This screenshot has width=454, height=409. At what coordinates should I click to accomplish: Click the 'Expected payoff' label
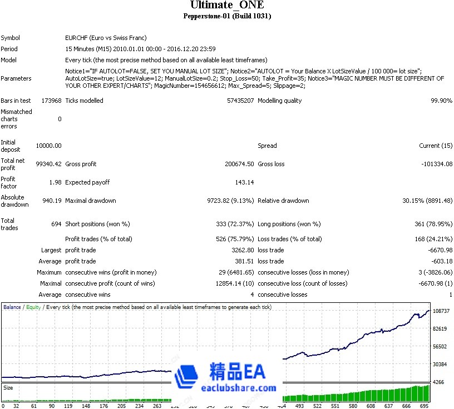point(87,182)
